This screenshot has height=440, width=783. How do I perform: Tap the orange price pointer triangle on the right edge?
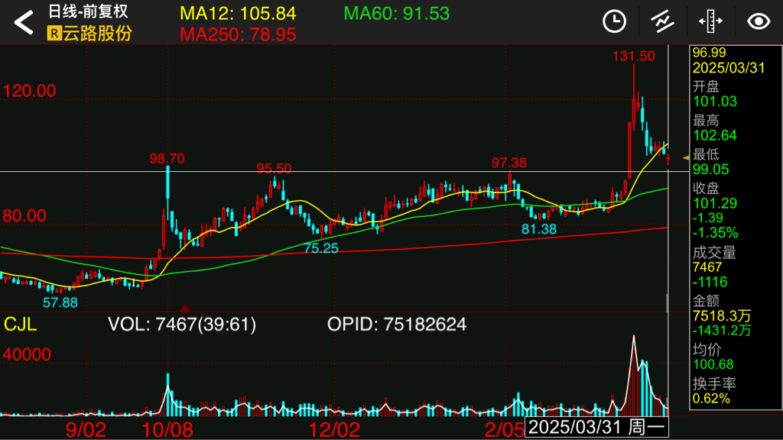coord(685,157)
